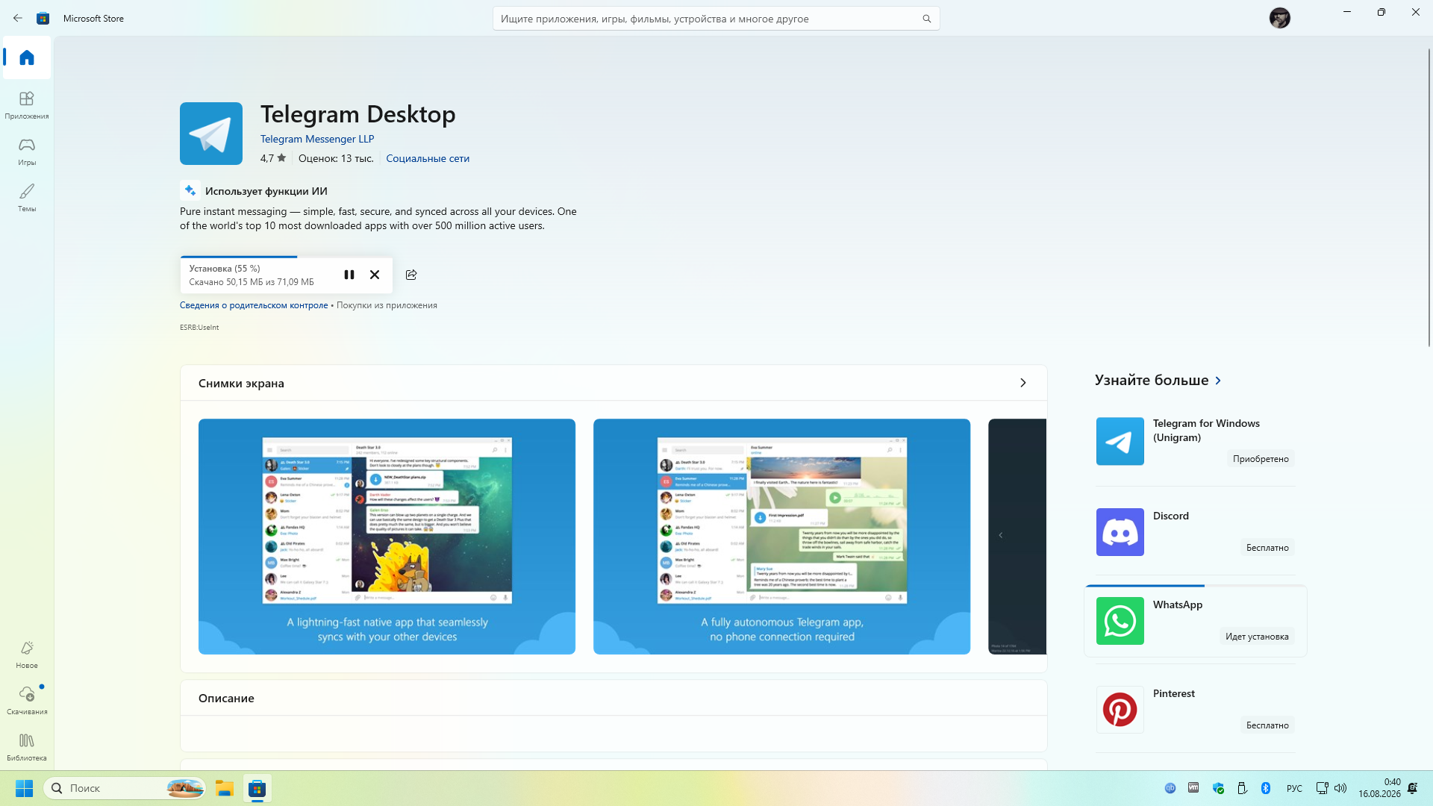
Task: Expand the Снимки экрана screenshots section
Action: coord(1023,383)
